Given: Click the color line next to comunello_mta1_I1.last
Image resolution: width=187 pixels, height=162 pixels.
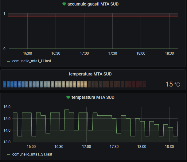Looking at the screenshot, I should click(x=9, y=61).
